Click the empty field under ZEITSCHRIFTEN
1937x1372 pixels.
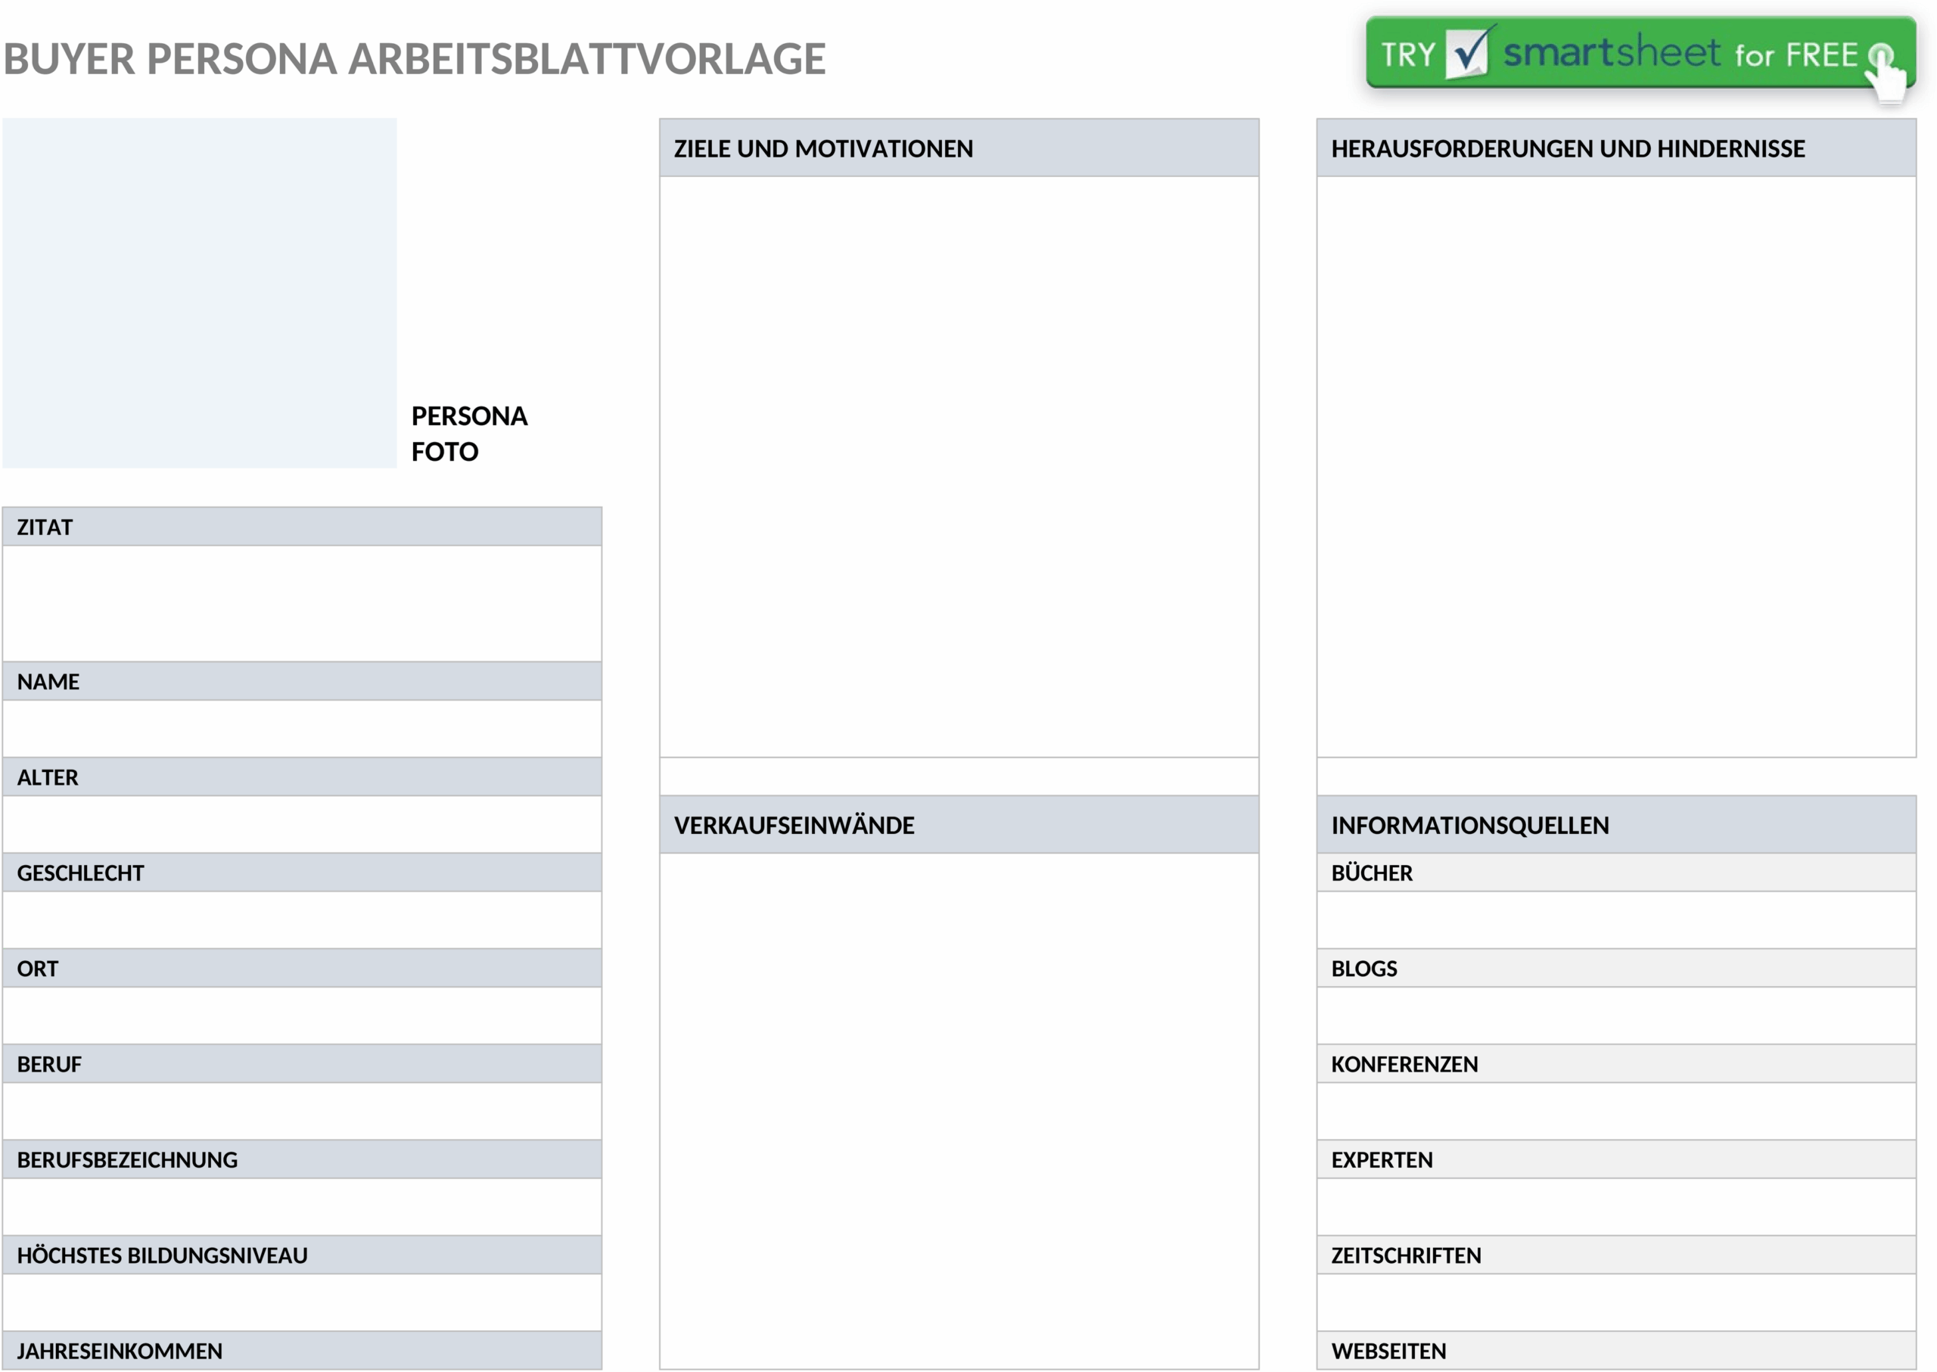point(1616,1302)
